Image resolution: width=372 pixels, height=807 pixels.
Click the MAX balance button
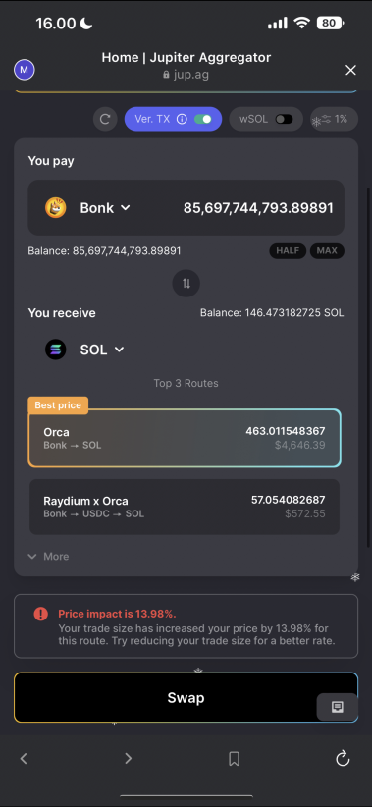(327, 251)
